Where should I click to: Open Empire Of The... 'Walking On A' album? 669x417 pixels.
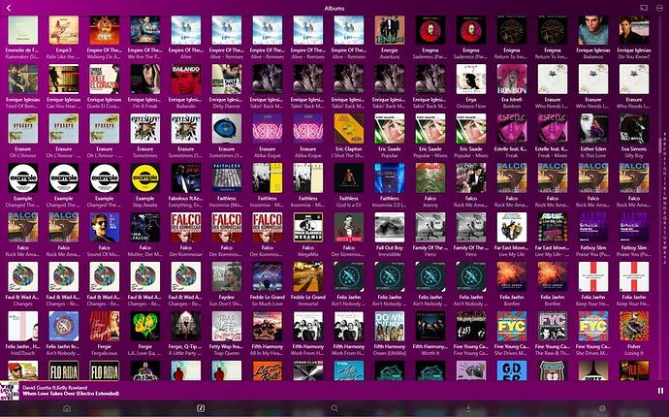click(105, 30)
